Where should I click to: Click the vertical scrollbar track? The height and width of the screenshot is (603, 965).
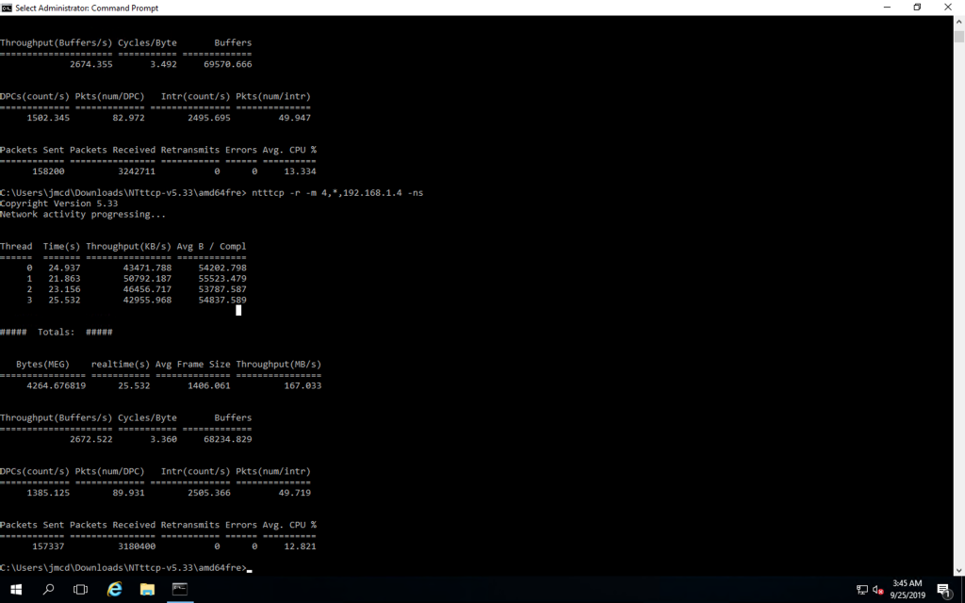tap(958, 283)
